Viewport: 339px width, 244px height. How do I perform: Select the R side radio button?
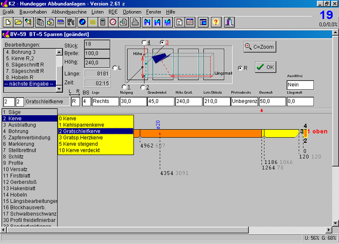click(x=240, y=68)
